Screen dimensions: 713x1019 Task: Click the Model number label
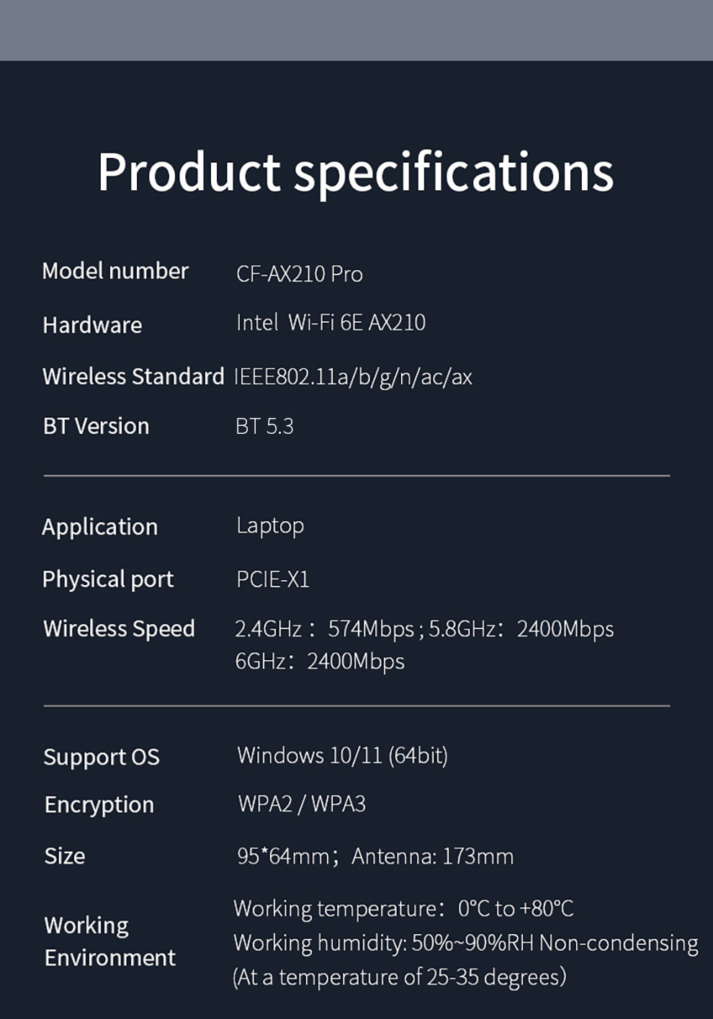115,271
